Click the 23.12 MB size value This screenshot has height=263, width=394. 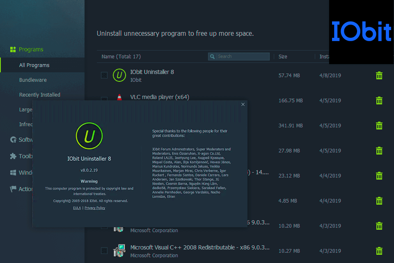289,175
